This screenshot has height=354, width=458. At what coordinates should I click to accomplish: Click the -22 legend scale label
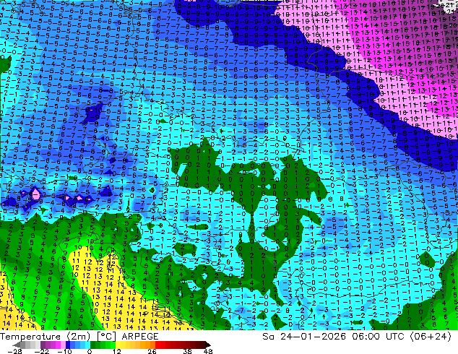click(42, 351)
